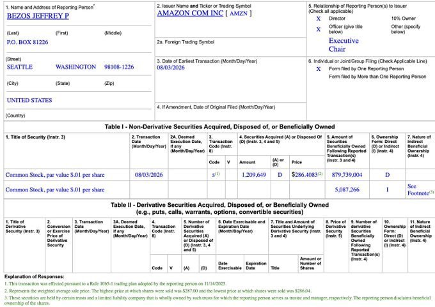Select the Executive Chair title text
The width and height of the screenshot is (435, 307).
(344, 45)
